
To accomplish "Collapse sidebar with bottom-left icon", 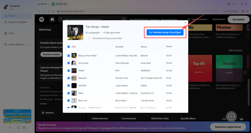I will pos(10,128).
